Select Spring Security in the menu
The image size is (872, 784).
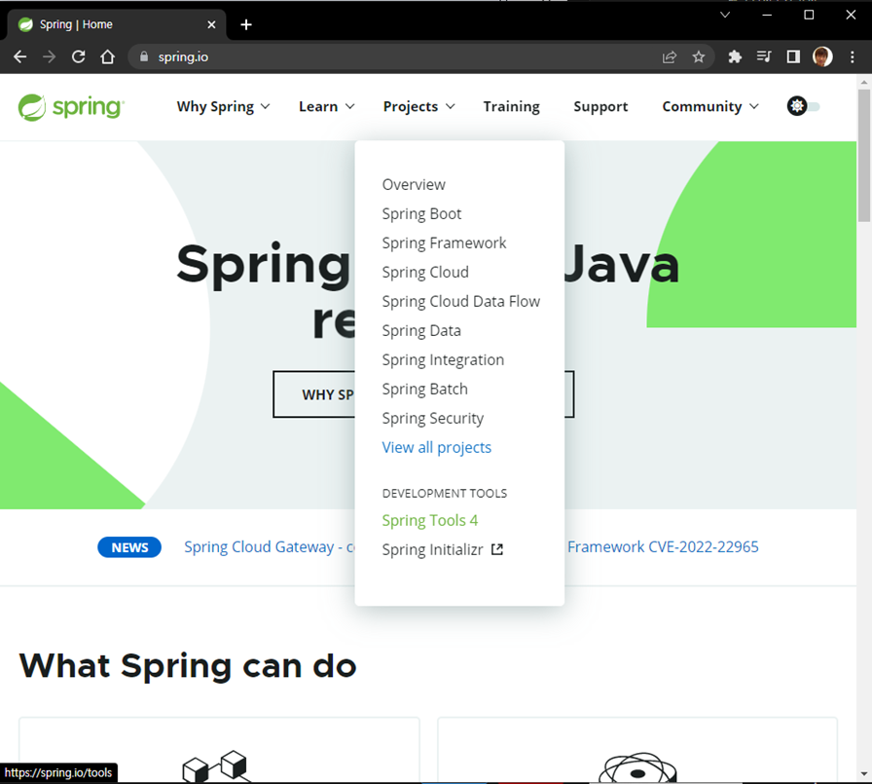(x=433, y=419)
